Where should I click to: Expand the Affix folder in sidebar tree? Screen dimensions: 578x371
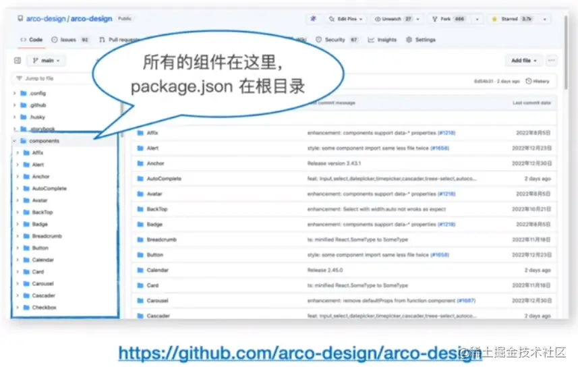click(18, 152)
